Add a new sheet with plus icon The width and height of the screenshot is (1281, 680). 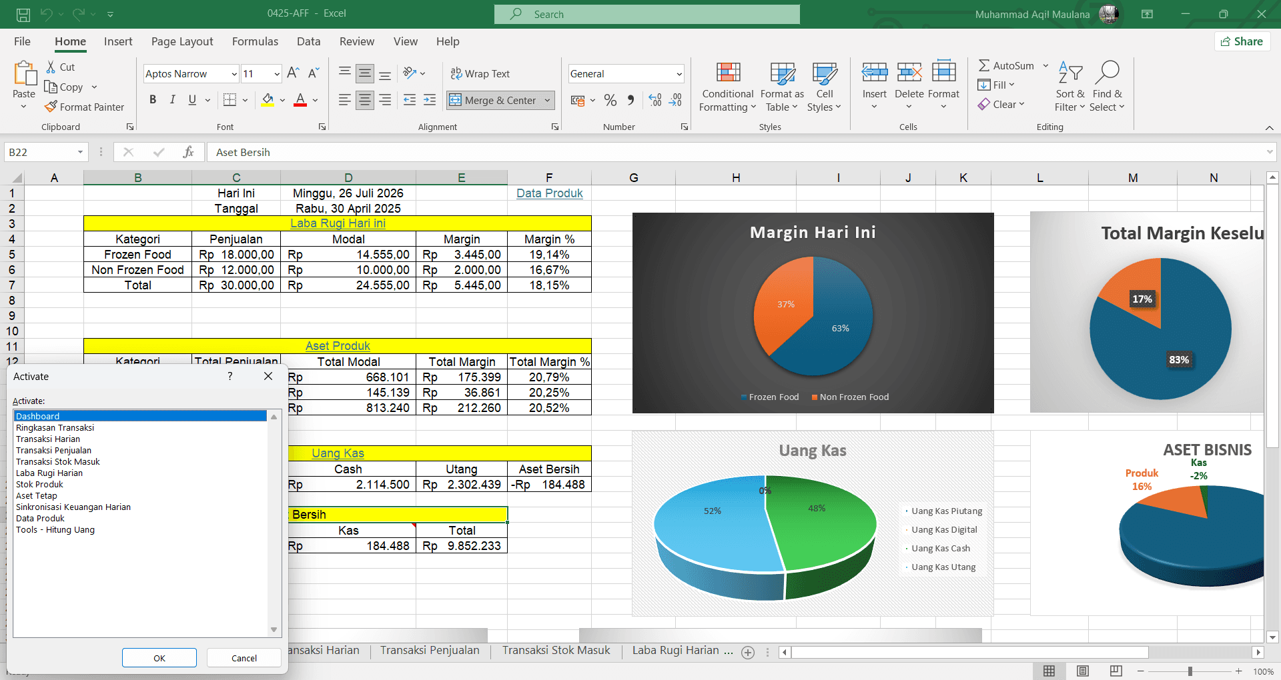click(748, 653)
